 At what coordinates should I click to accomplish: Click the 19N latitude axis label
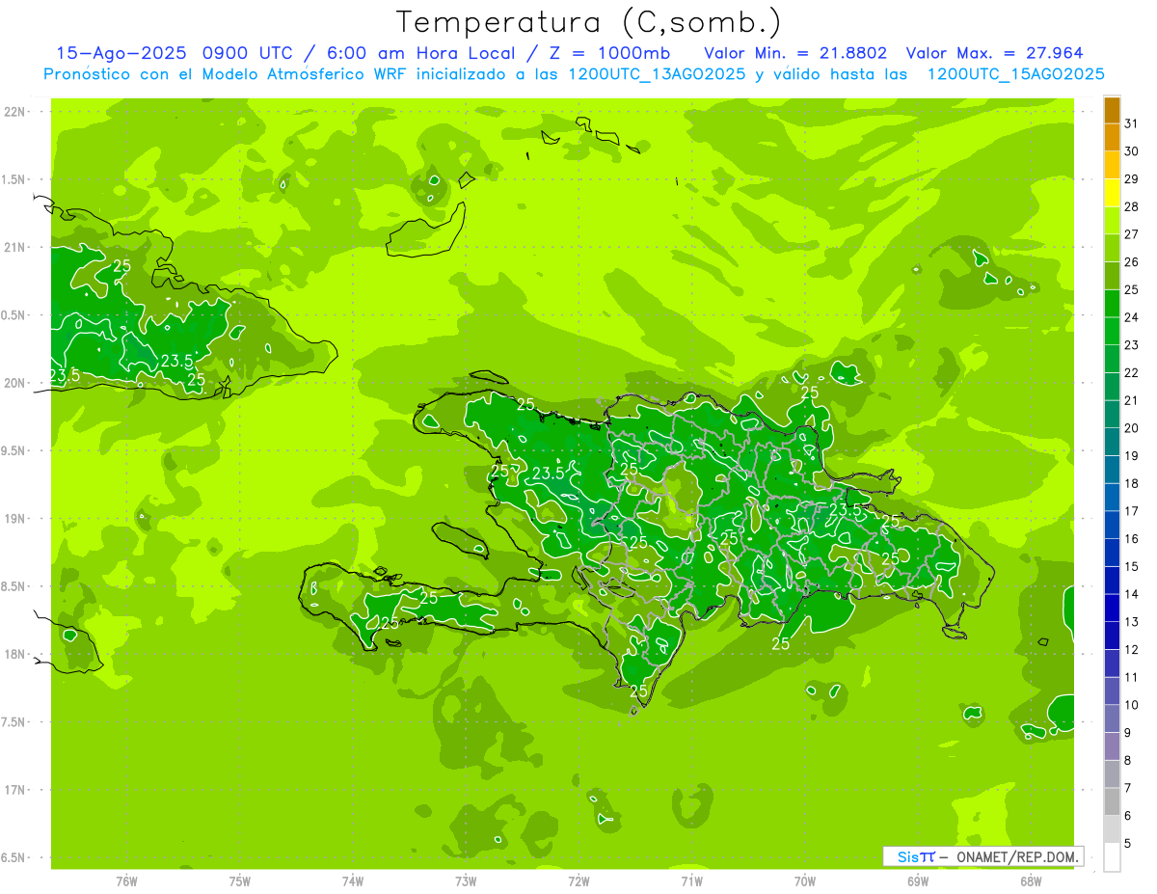pos(13,519)
